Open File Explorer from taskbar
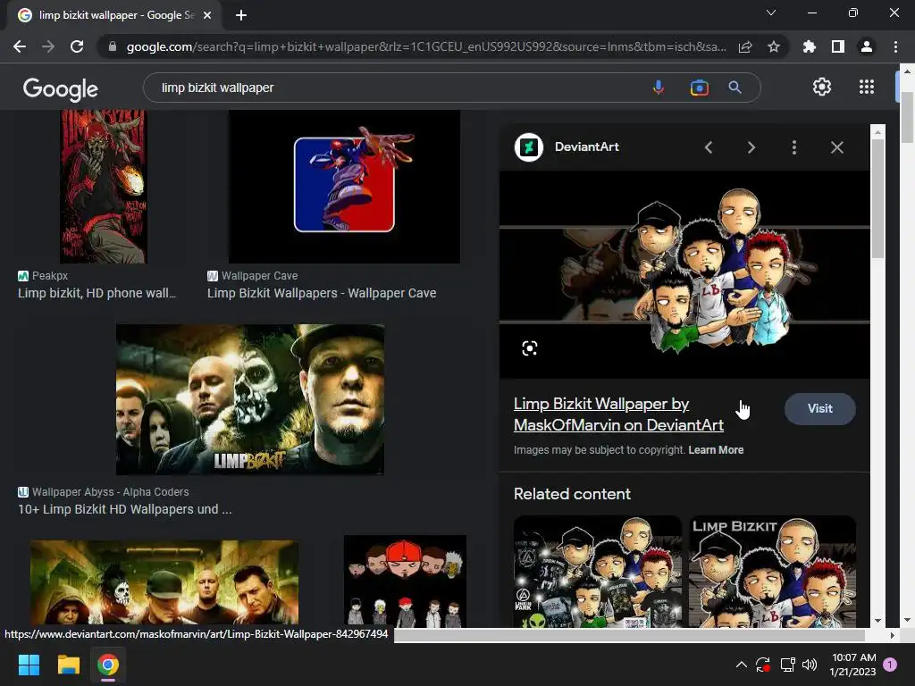 click(68, 665)
